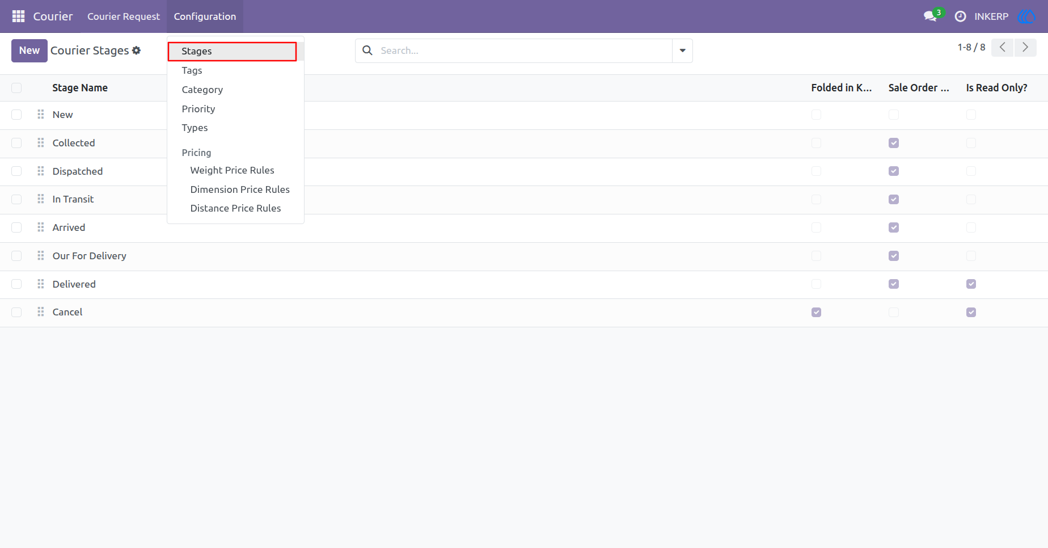Click the search magnifier icon
Viewport: 1048px width, 548px height.
pyautogui.click(x=367, y=50)
